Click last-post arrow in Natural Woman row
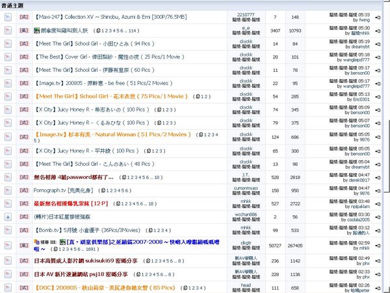This screenshot has width=390, height=293. [378, 137]
